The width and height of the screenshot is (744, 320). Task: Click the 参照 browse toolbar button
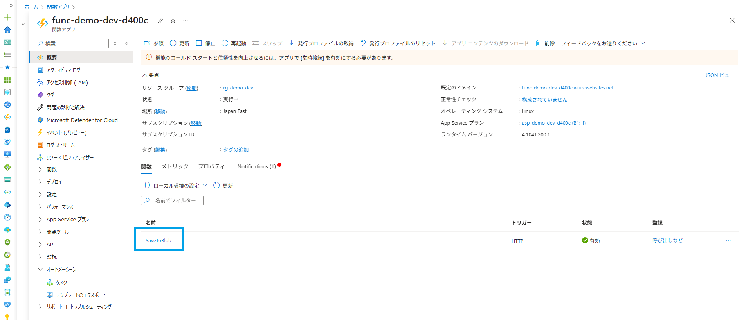(154, 43)
